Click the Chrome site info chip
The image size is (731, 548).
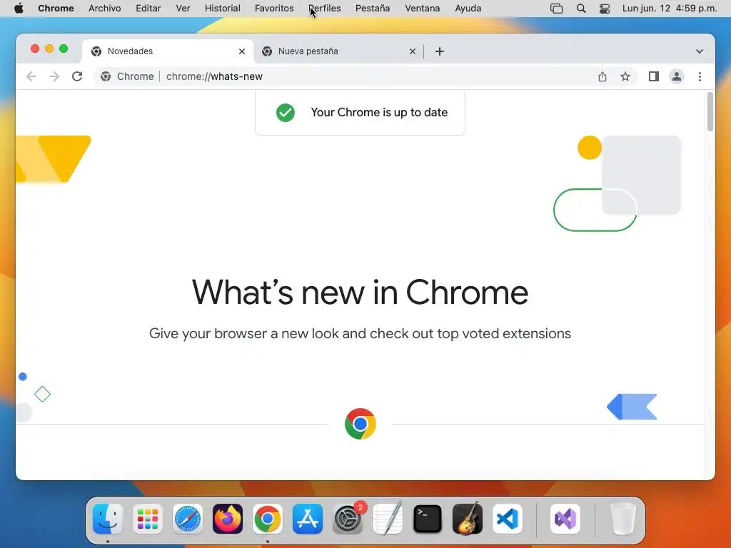(127, 76)
